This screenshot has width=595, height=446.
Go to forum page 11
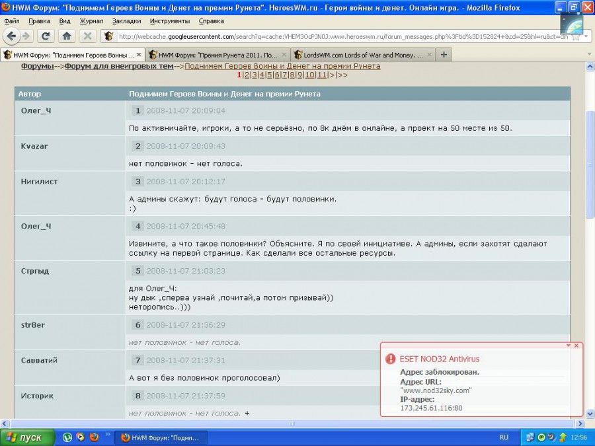(x=322, y=75)
